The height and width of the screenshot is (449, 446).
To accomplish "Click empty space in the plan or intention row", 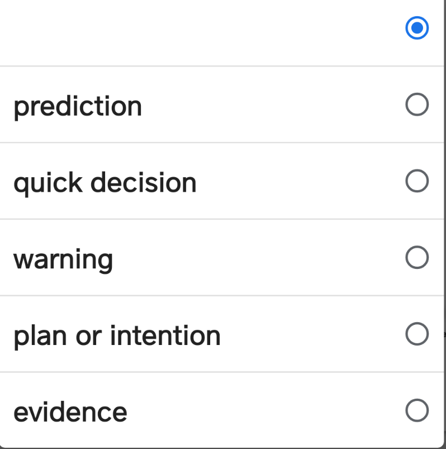I will pos(312,334).
